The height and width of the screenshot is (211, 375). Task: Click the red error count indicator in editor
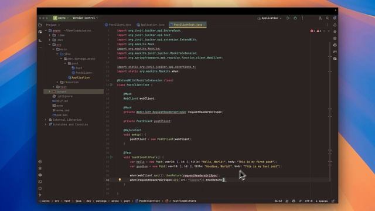pos(312,31)
